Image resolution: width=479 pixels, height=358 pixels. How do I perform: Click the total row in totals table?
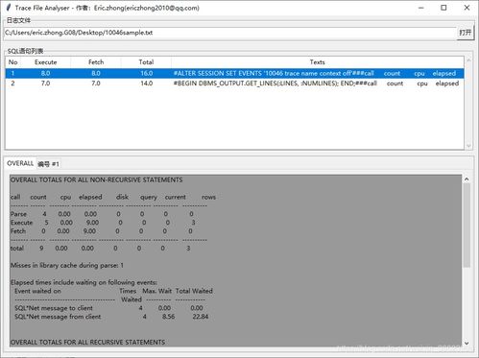tap(100, 249)
